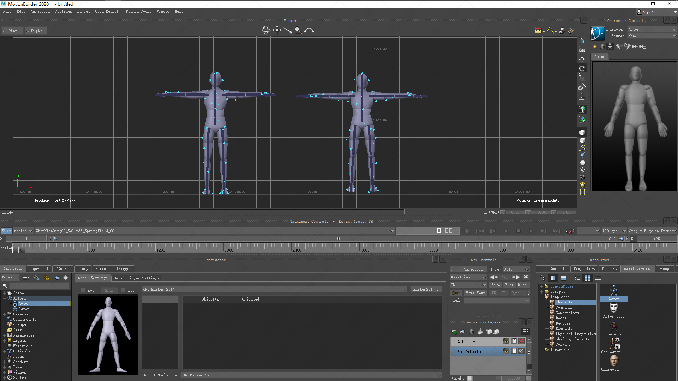The height and width of the screenshot is (381, 678).
Task: Switch to the FCurves tab
Action: point(63,269)
